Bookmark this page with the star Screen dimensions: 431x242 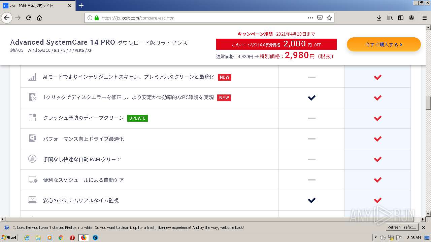(329, 18)
